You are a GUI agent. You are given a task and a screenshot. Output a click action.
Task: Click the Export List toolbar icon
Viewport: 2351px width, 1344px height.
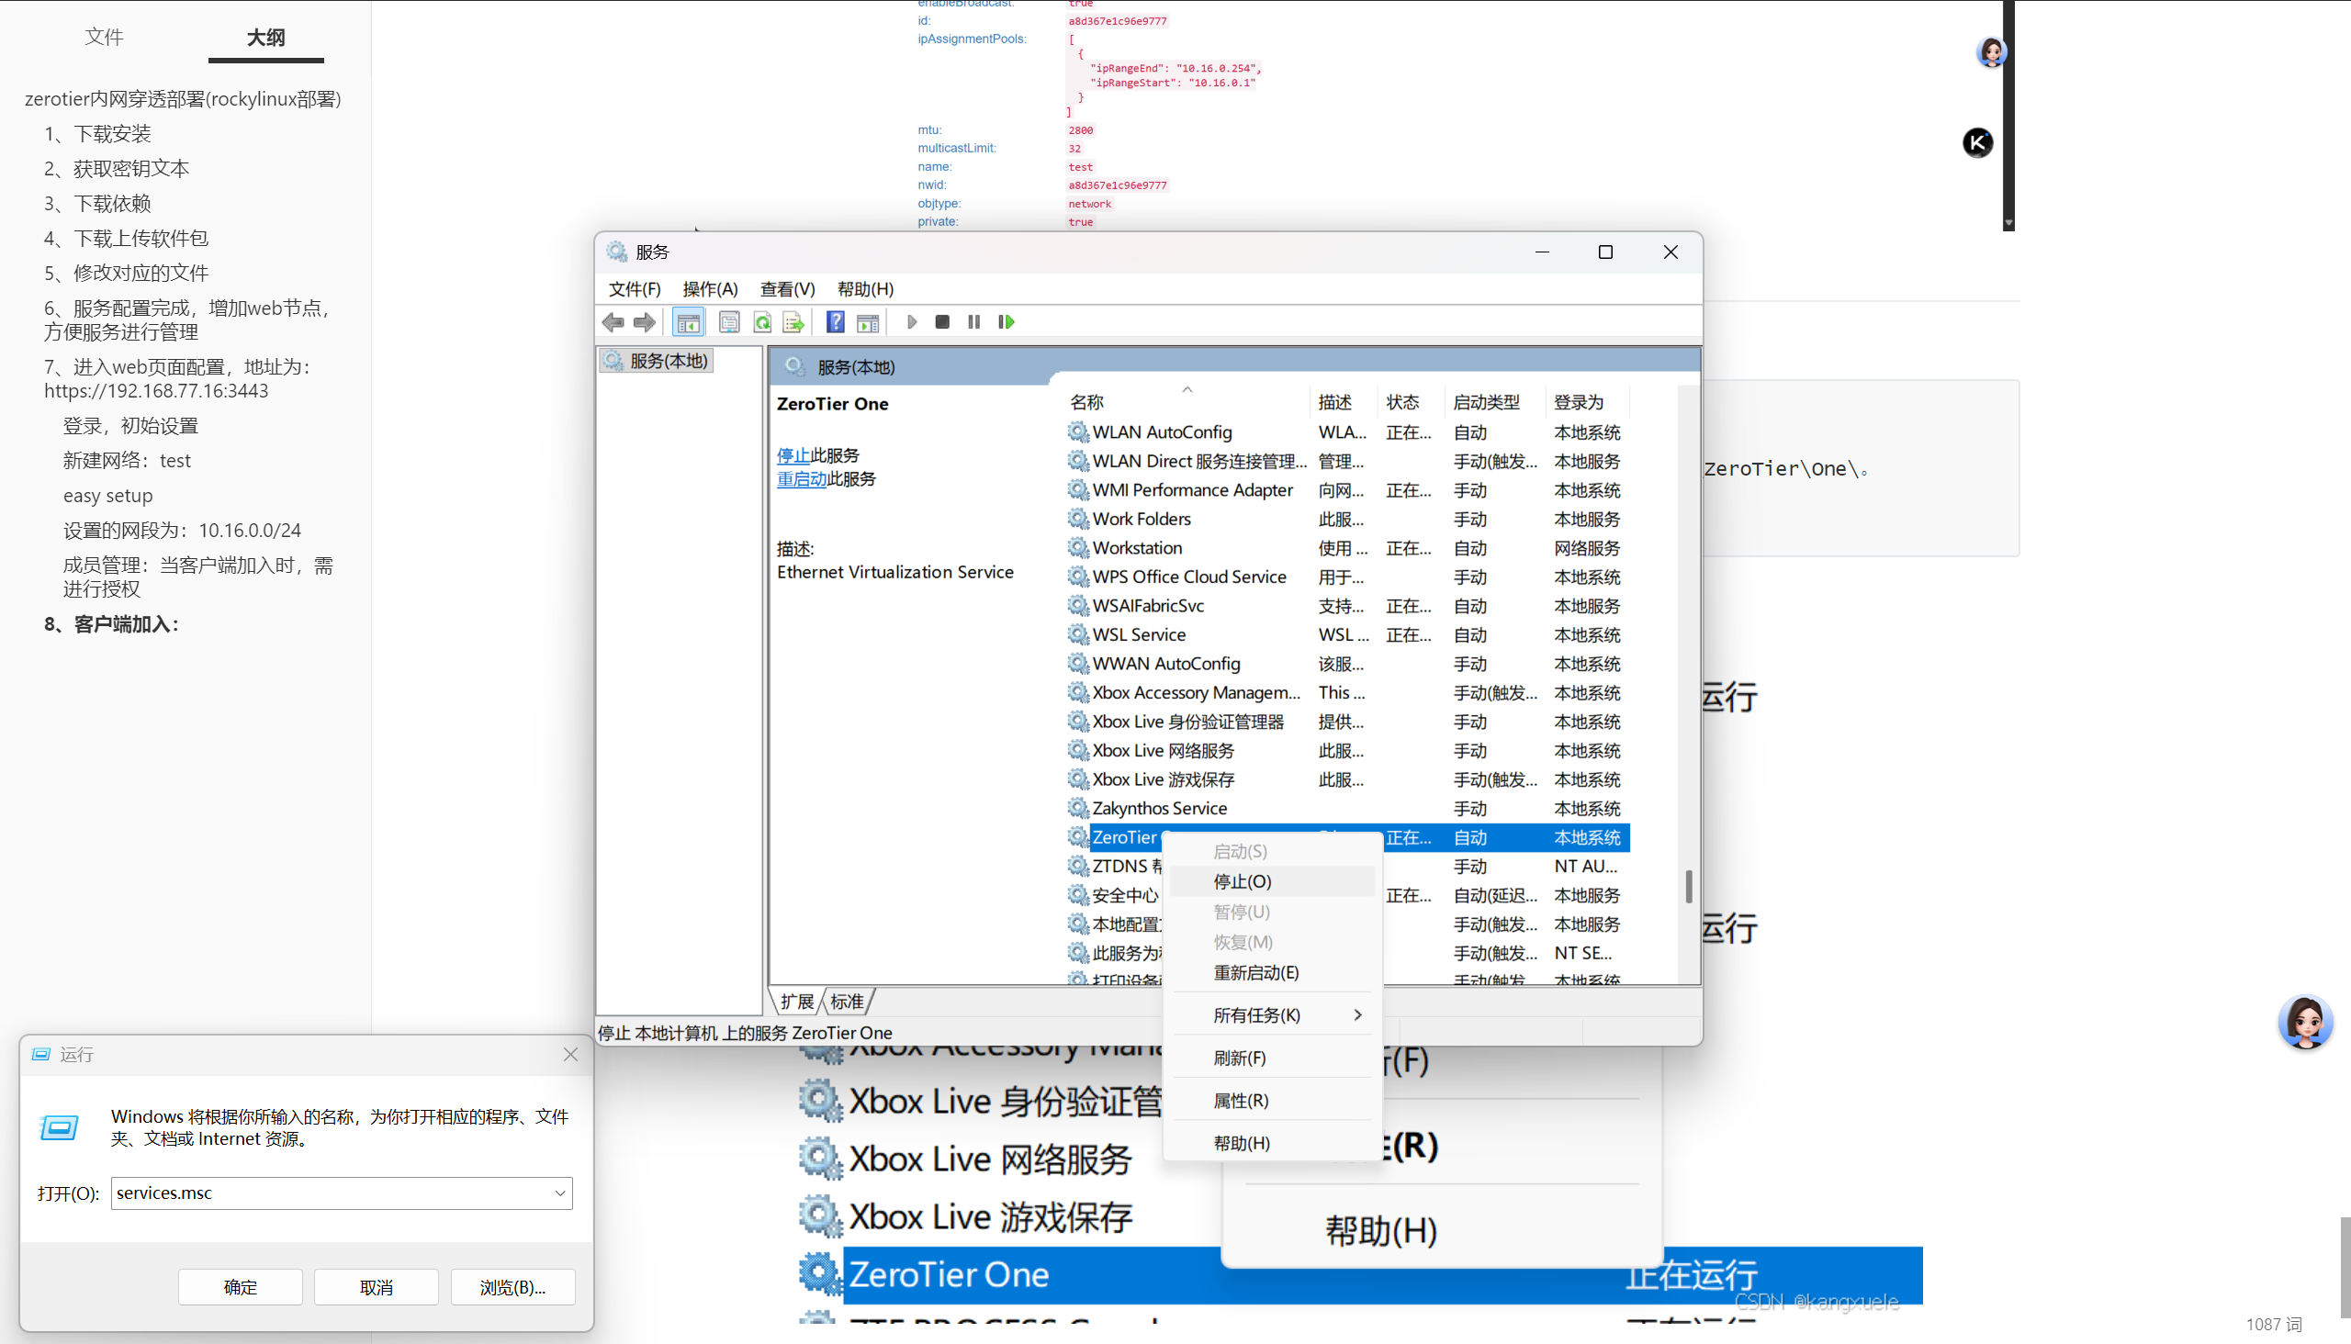tap(793, 322)
